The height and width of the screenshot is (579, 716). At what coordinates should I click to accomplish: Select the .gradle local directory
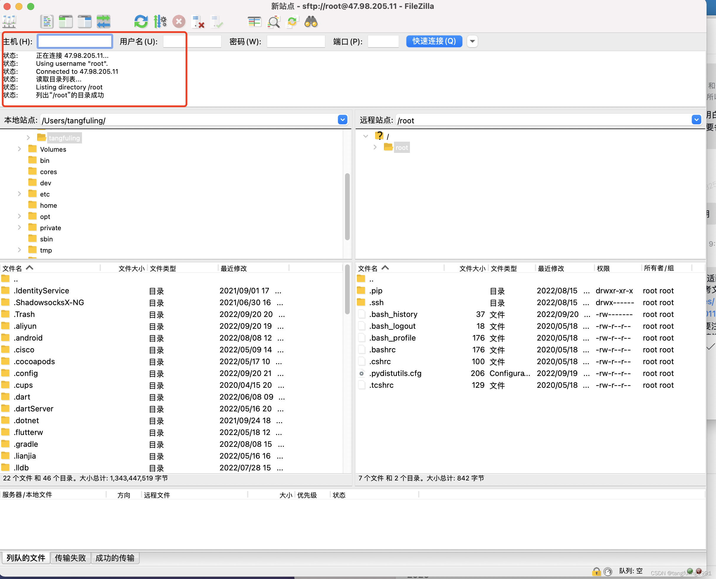171,444
